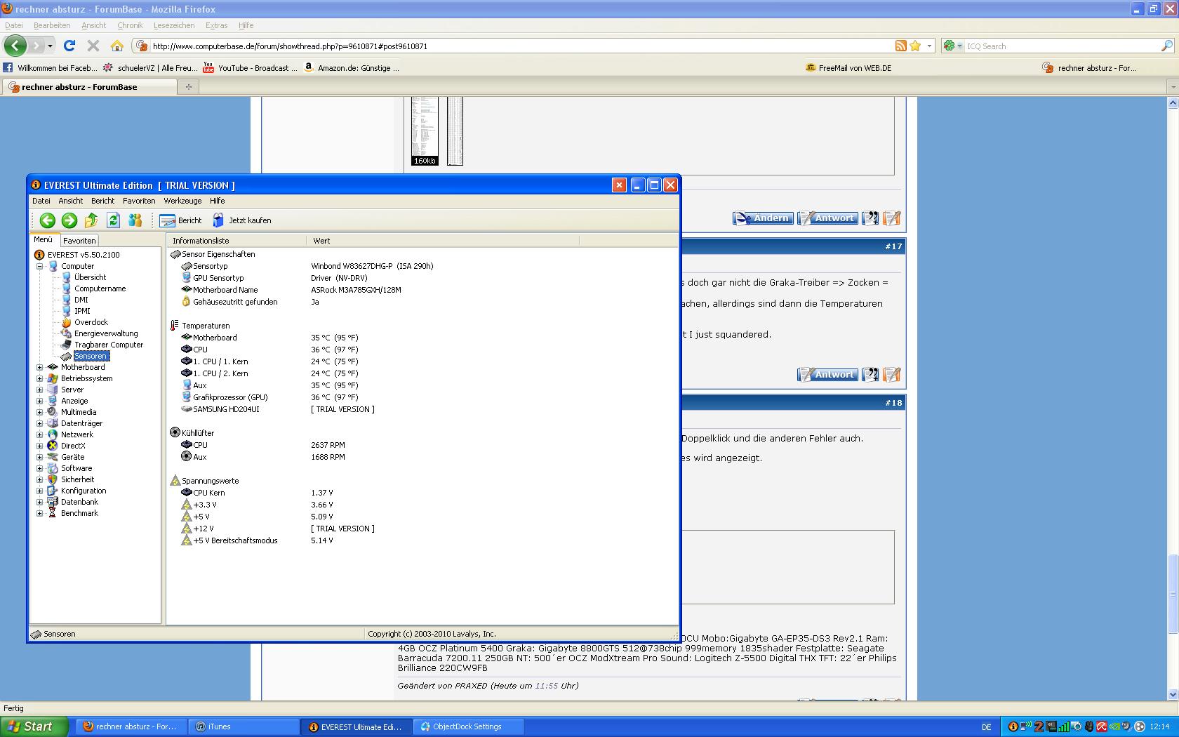Screen dimensions: 1179x737
Task: Open EVEREST users/favorites toolbar icon
Action: pos(135,220)
